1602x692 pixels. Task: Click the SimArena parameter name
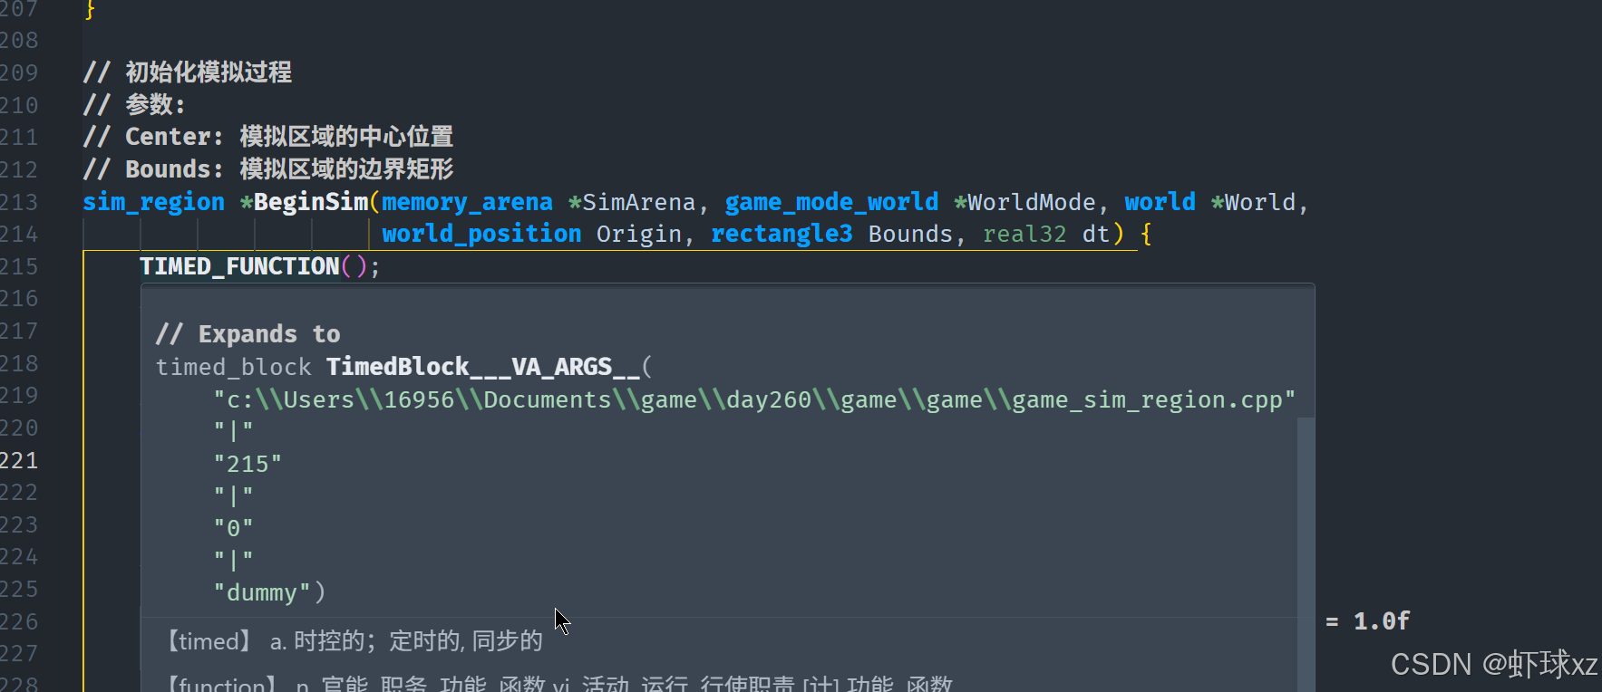coord(639,202)
